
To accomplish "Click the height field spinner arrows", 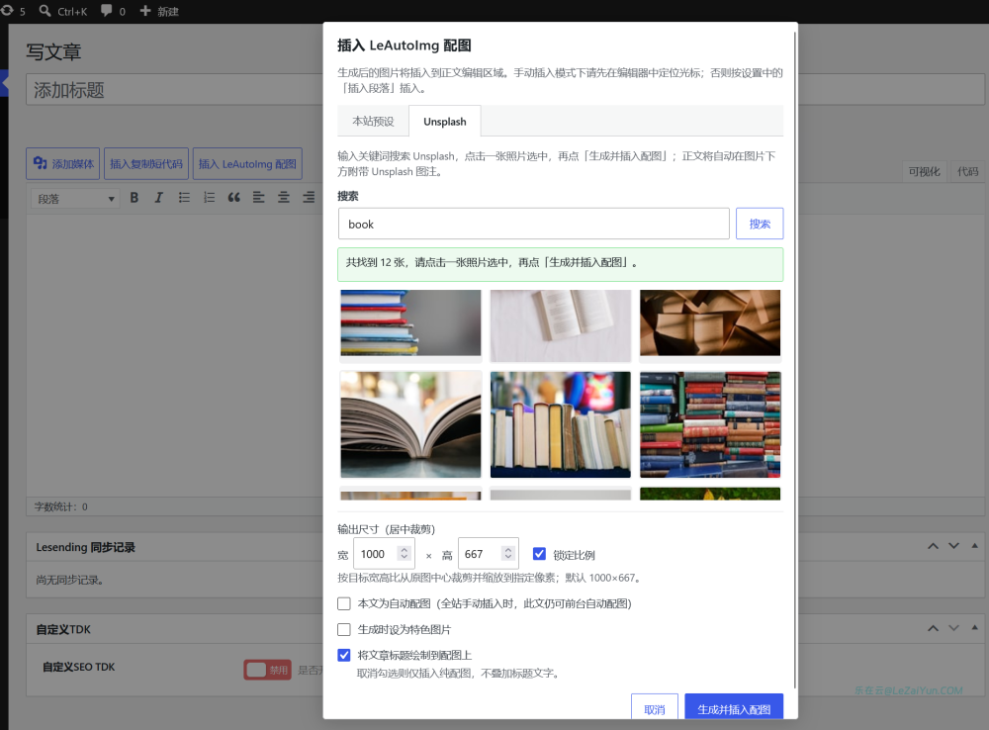I will [507, 553].
